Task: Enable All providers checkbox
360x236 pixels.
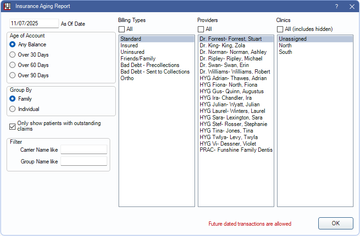Action: coord(201,29)
